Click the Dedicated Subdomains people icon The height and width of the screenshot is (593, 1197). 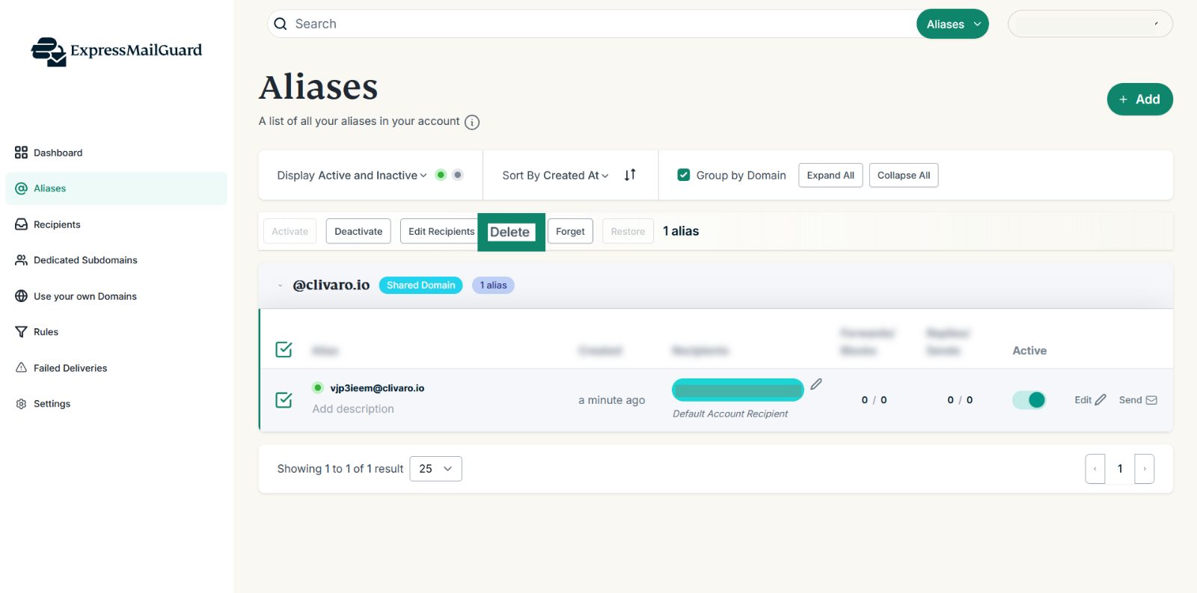click(21, 260)
